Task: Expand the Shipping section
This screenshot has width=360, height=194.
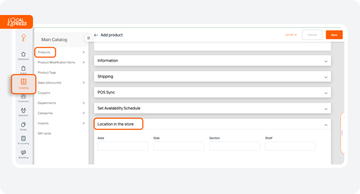Action: (212, 77)
